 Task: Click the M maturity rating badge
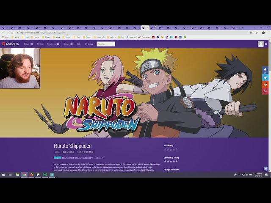click(58, 158)
